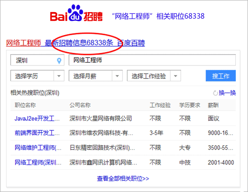248x192 pixels.
Task: Click the 搜工作 search button
Action: [x=221, y=76]
